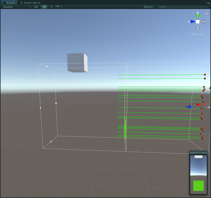Viewport: 211px width, 198px height.
Task: Toggle scene effects image icon
Action: 57,7
